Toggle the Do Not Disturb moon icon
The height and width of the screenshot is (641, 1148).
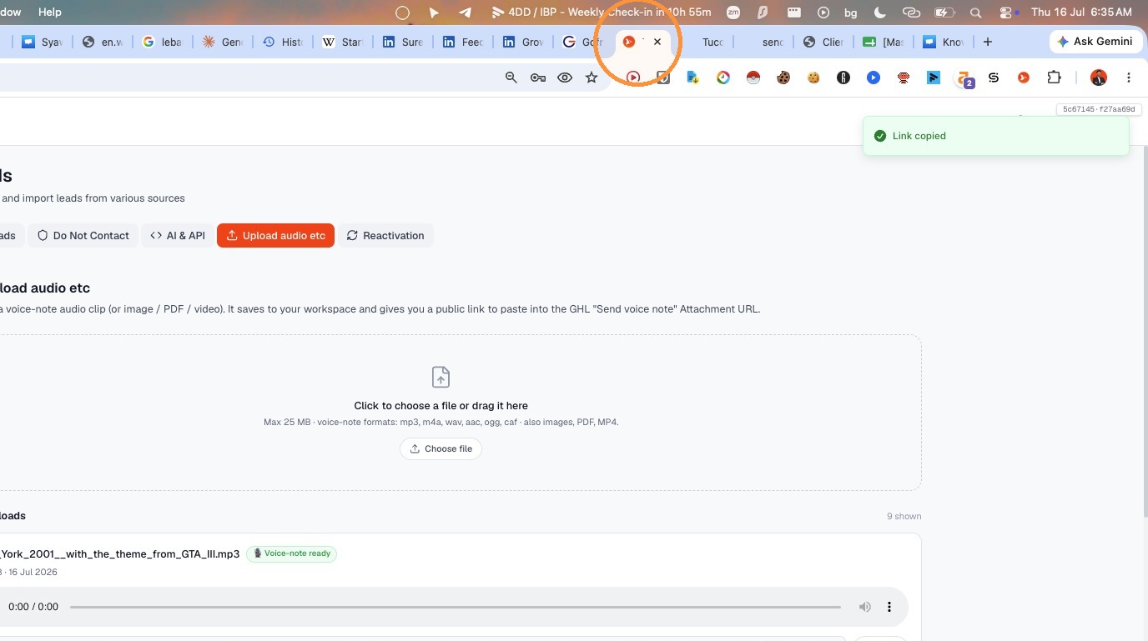[879, 13]
